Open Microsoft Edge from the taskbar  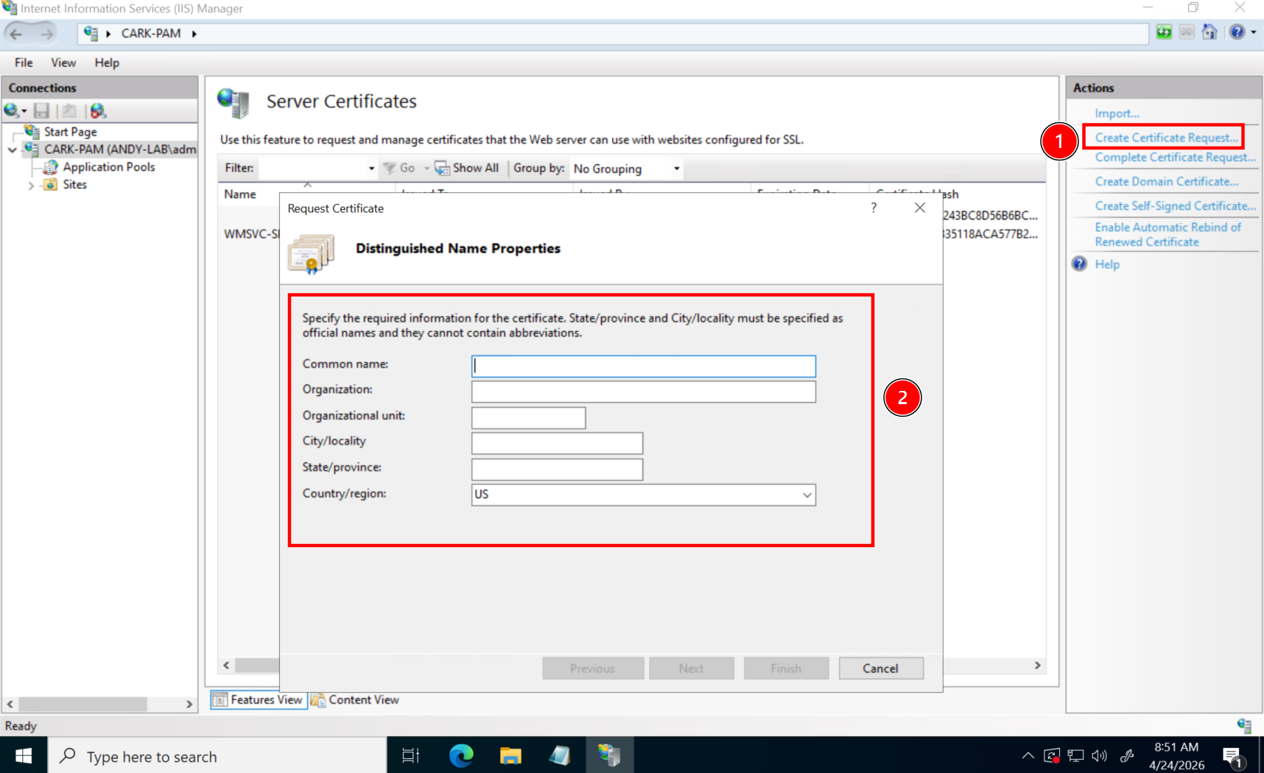point(461,755)
